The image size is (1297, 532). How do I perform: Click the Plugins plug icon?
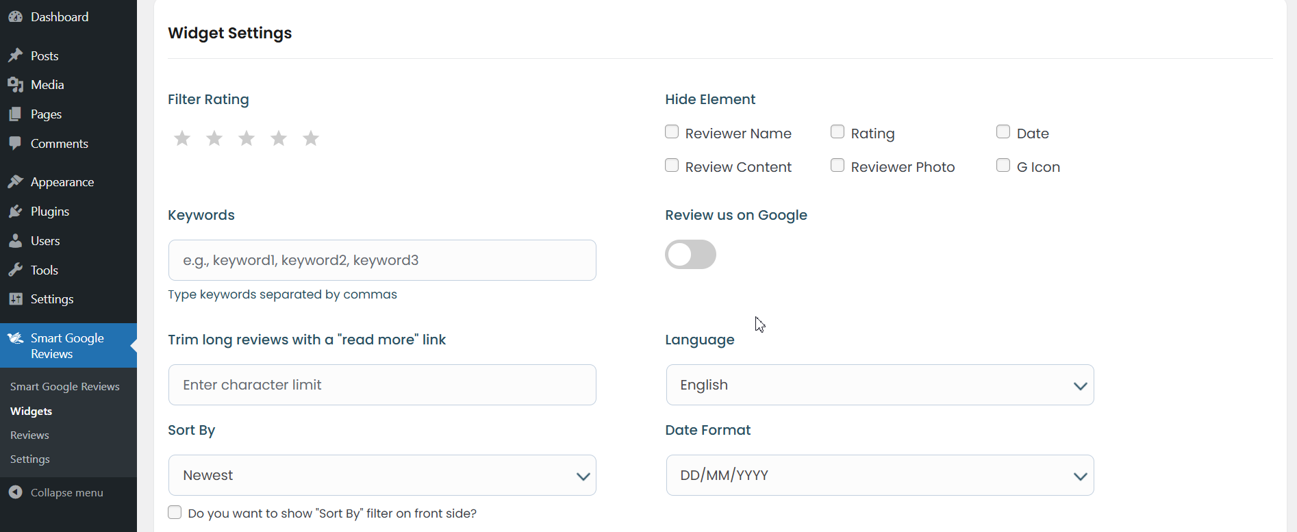[x=16, y=212]
